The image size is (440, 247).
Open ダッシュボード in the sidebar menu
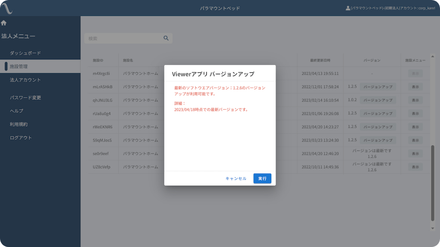pos(25,53)
